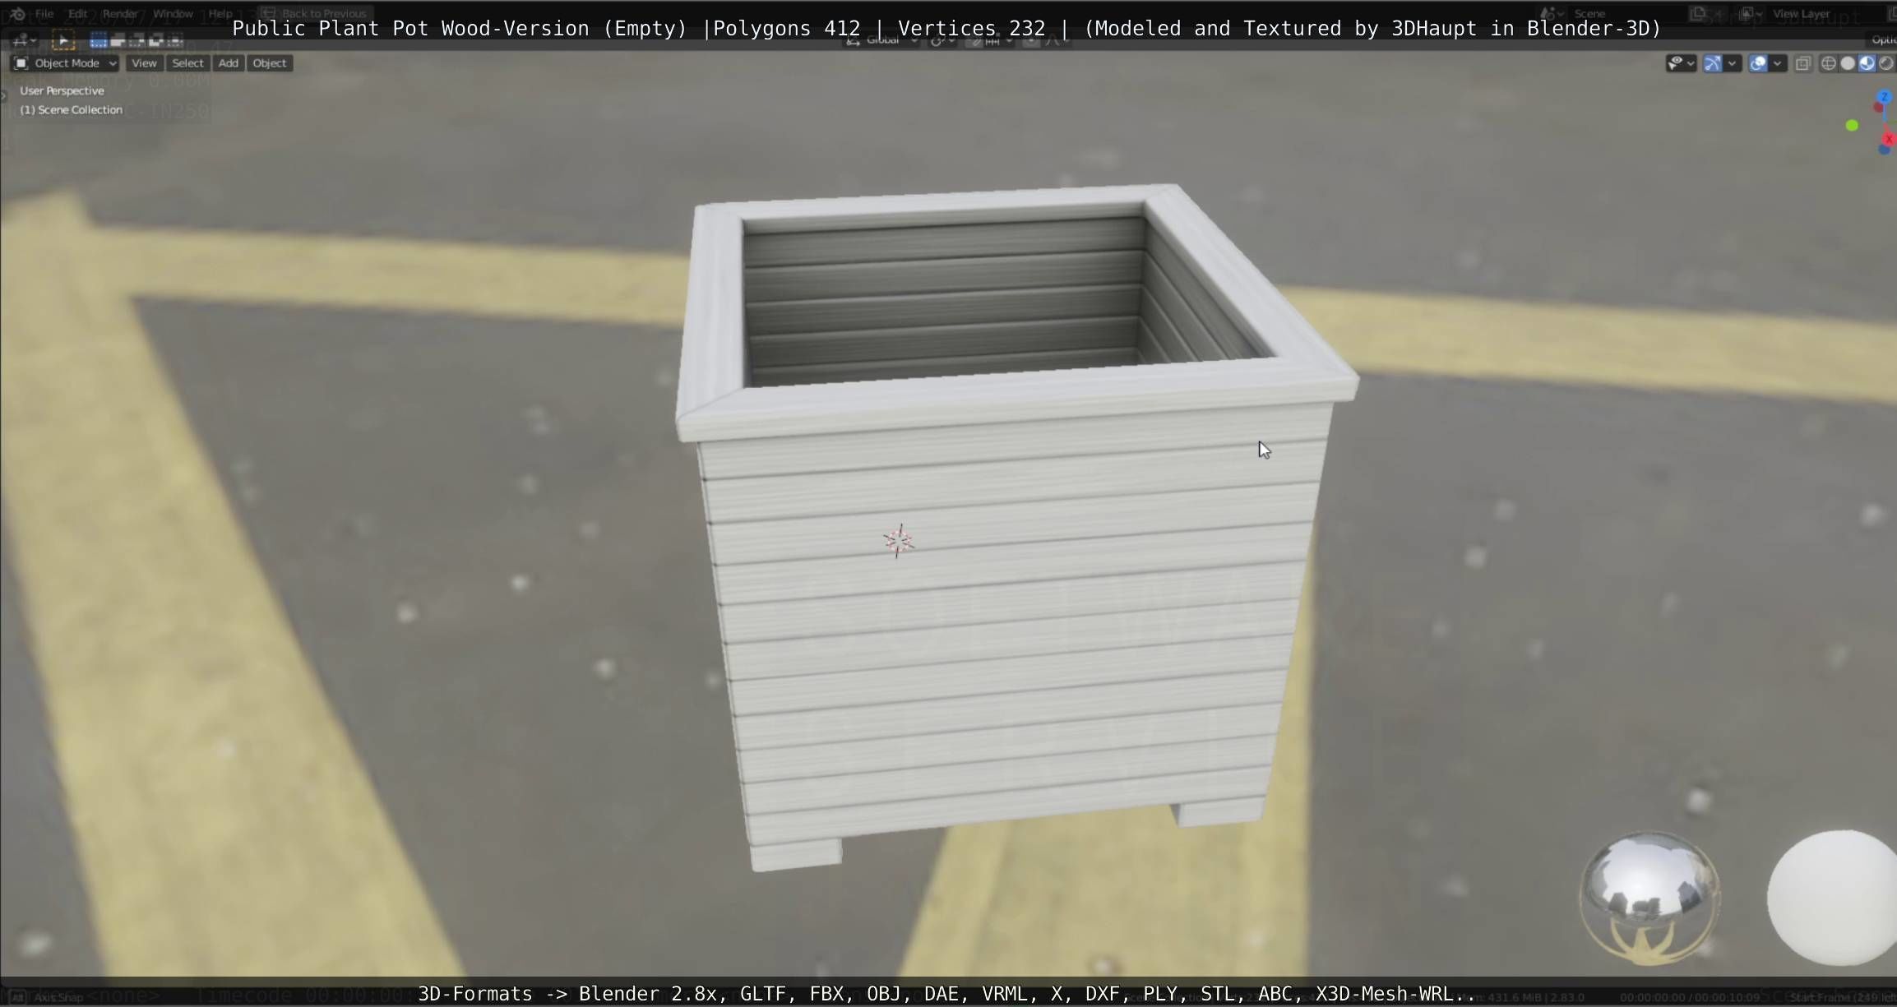
Task: Click the Back to Previous button
Action: [x=316, y=14]
